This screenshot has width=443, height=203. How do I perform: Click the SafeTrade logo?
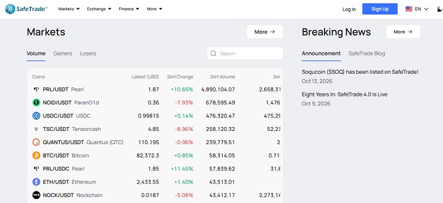click(x=26, y=9)
